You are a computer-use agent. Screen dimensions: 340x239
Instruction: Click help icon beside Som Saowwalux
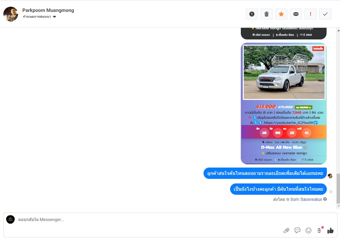325,199
